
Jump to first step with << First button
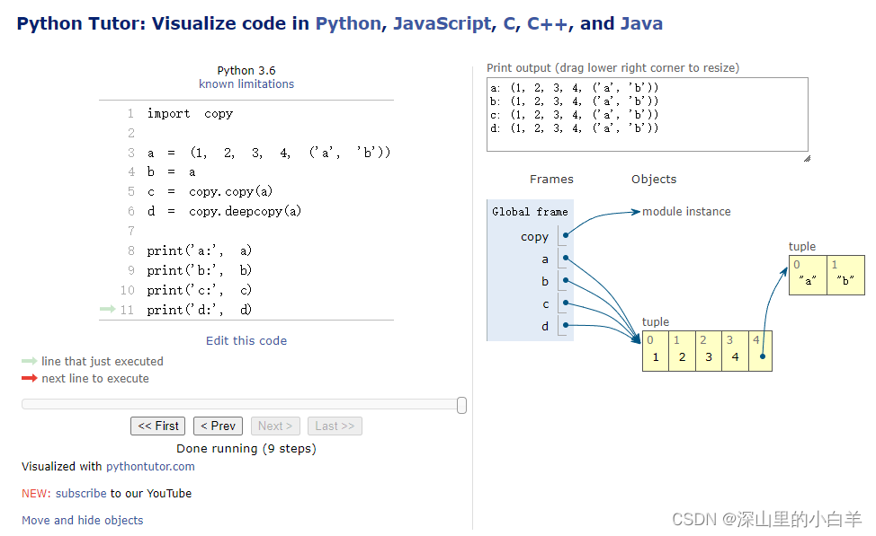point(158,426)
